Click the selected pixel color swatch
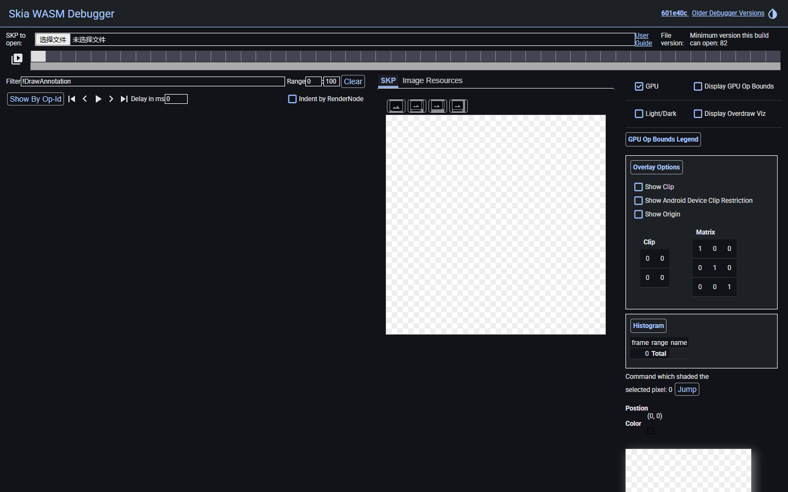This screenshot has height=492, width=788. click(651, 431)
